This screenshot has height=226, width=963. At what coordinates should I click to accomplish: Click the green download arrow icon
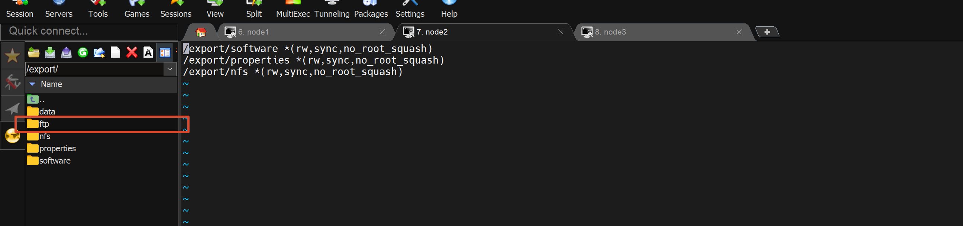(x=50, y=52)
